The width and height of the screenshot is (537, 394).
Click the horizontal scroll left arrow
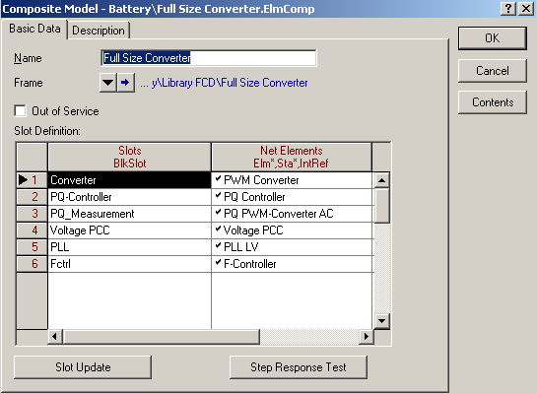pyautogui.click(x=55, y=337)
